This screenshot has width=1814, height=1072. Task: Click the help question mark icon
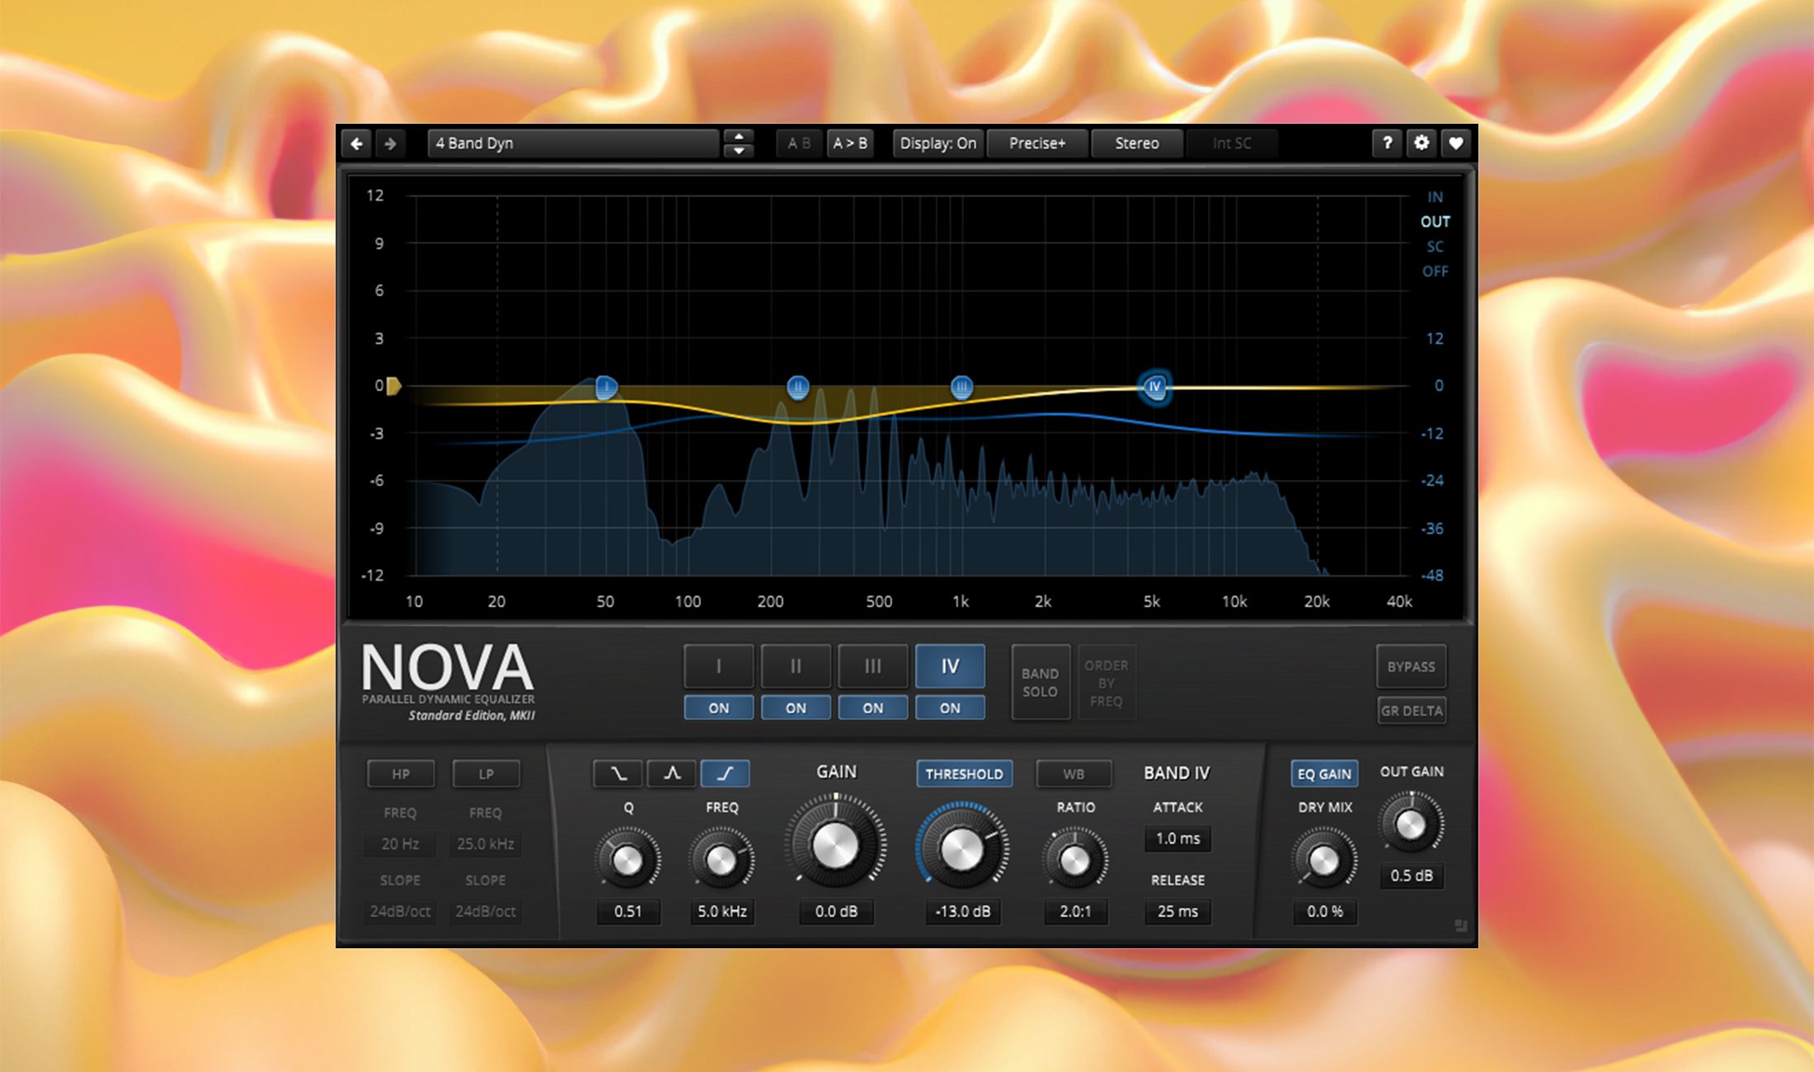click(1388, 143)
